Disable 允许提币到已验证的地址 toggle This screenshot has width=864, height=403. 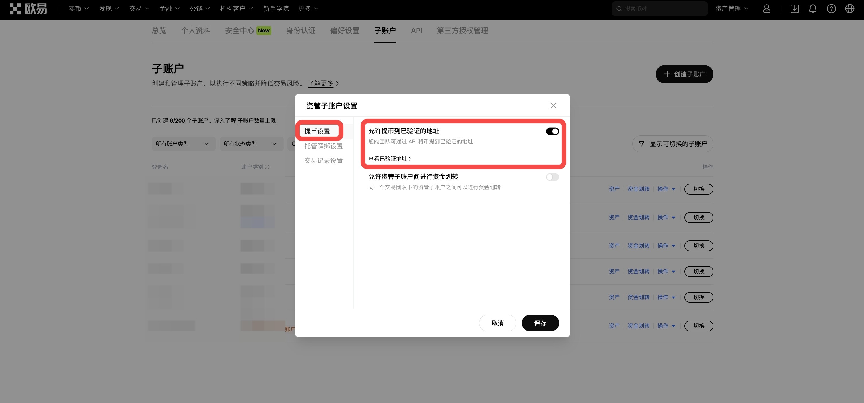(x=552, y=131)
